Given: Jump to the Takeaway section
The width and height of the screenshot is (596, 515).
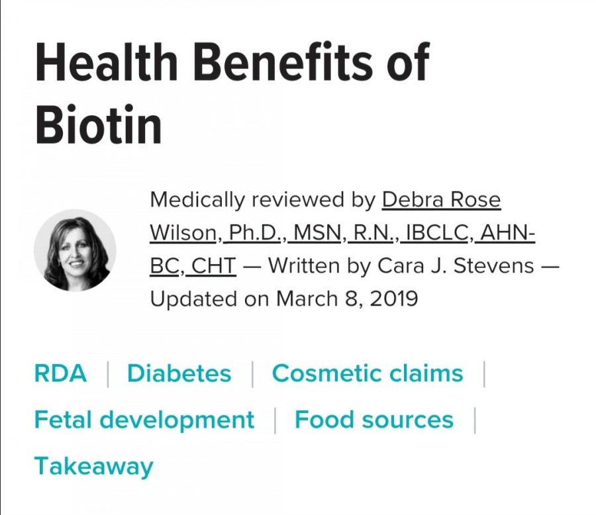Looking at the screenshot, I should tap(94, 467).
